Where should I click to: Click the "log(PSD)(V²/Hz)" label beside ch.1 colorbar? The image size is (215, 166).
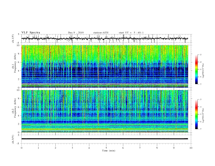click(x=203, y=71)
